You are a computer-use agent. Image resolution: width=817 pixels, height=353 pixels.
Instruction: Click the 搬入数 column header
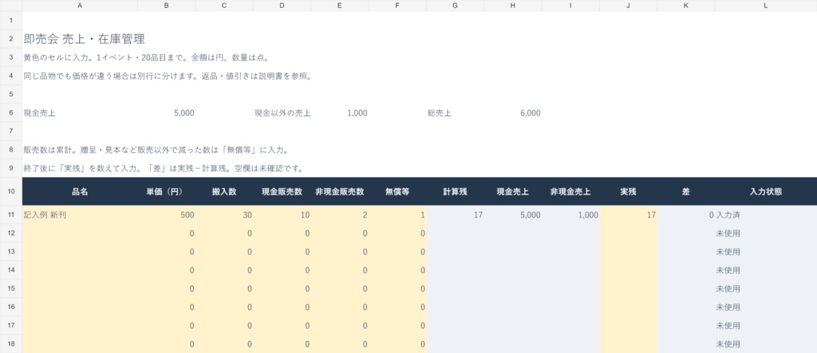point(224,191)
